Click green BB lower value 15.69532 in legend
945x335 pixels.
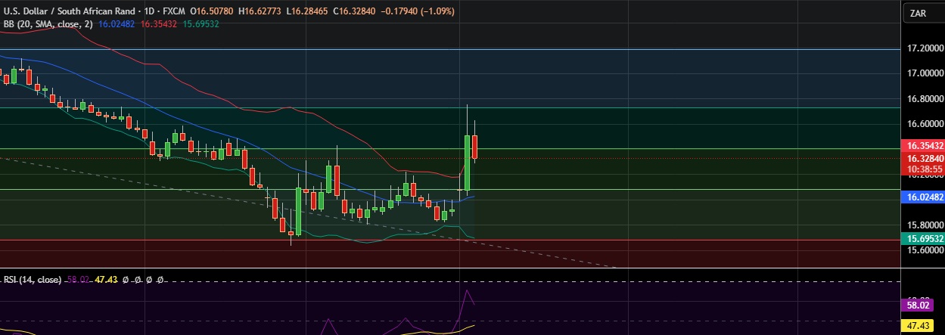pyautogui.click(x=201, y=24)
